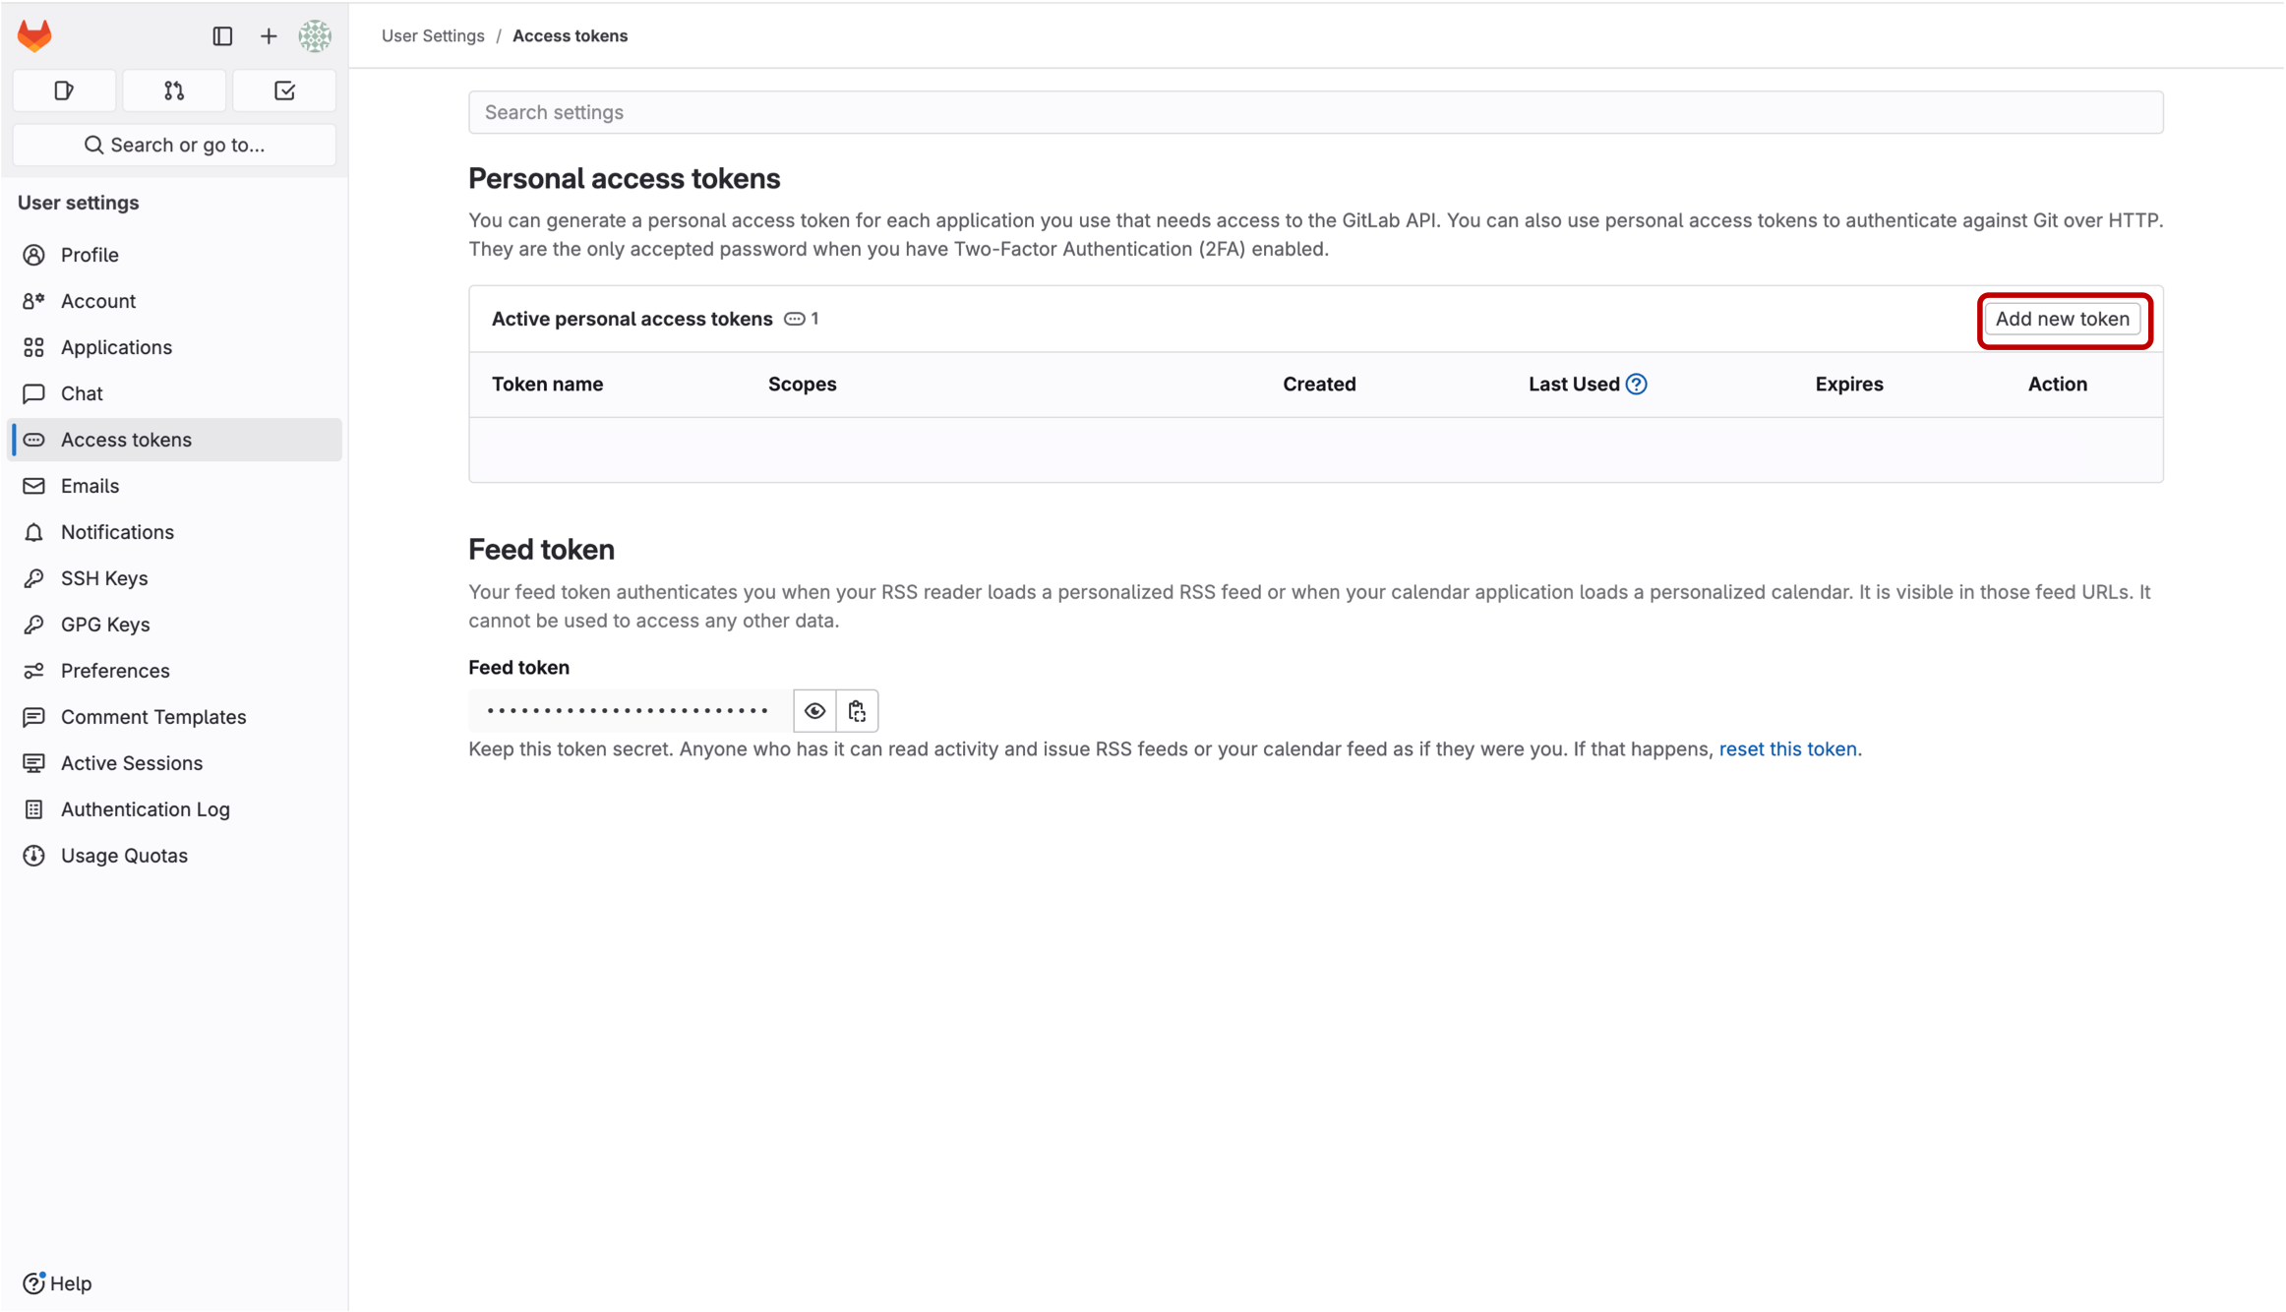Open the user avatar menu
Viewport: 2286px width, 1312px height.
click(x=315, y=36)
